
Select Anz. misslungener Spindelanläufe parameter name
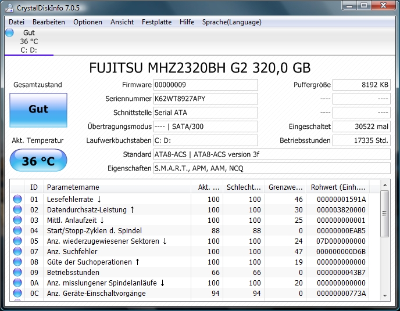(106, 283)
